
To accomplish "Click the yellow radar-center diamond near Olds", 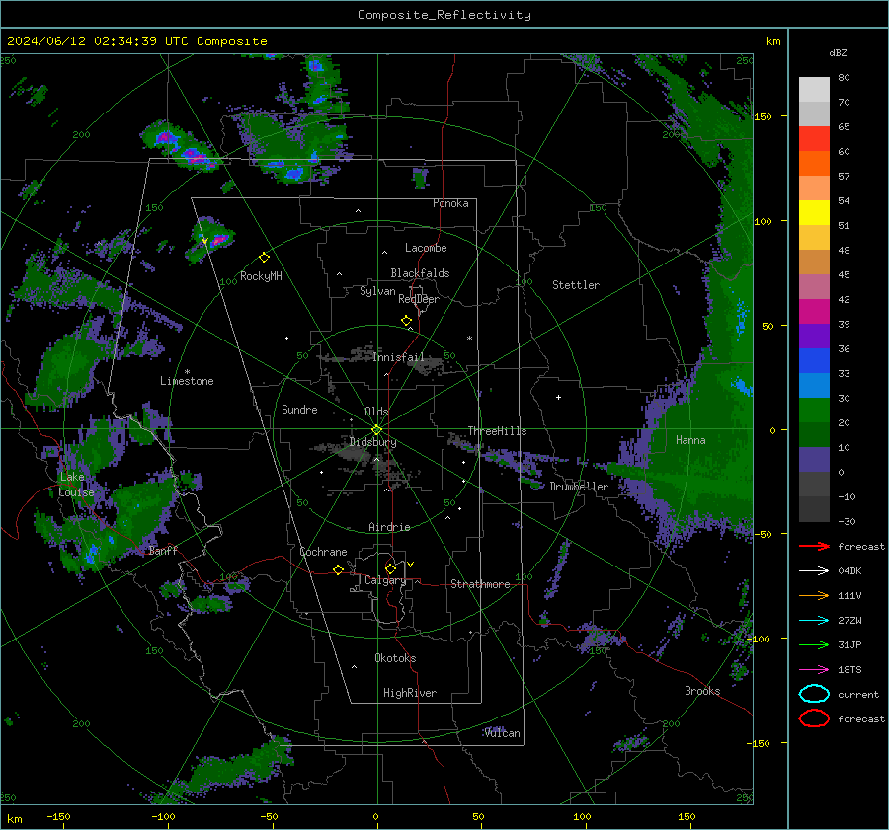I will pos(376,430).
